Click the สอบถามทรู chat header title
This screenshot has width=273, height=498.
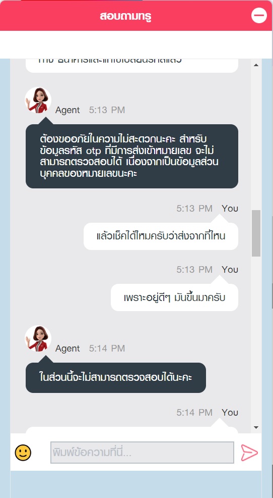point(125,16)
